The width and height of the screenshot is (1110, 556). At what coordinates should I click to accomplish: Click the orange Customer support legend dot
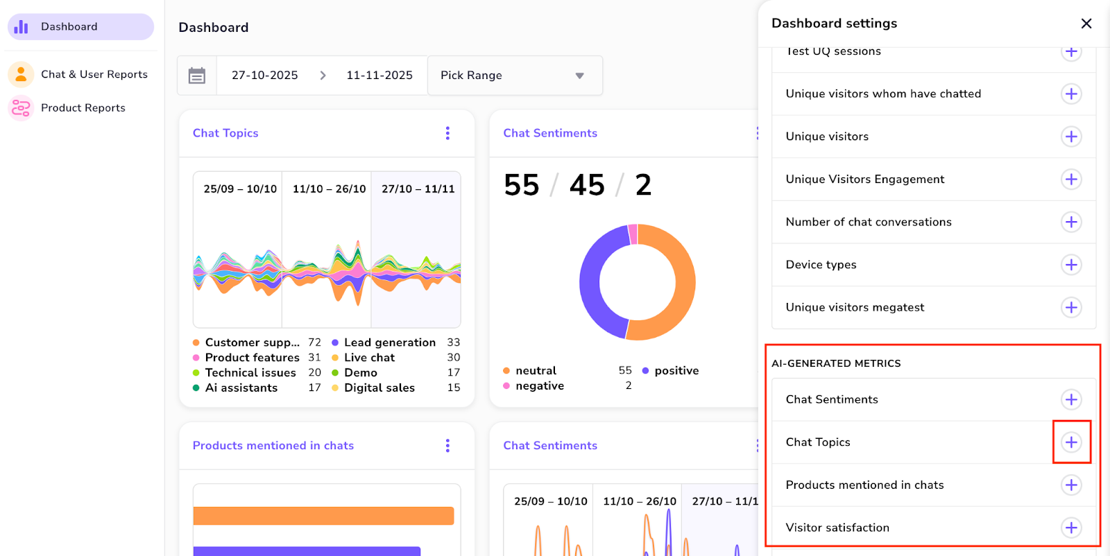[196, 342]
